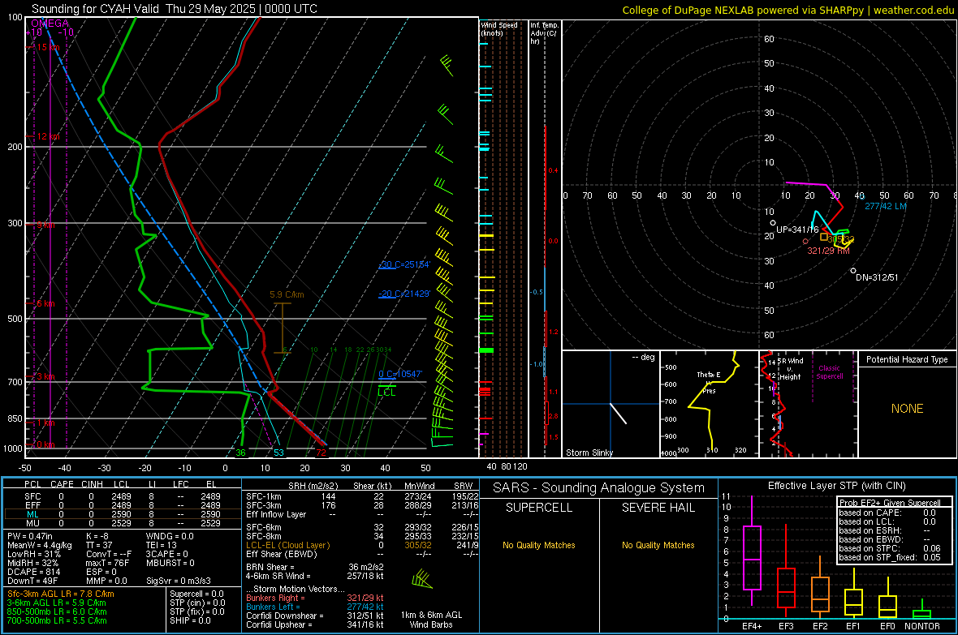Click the SR Wind v. Height panel label
Viewport: 958px width, 635px height.
tap(791, 369)
